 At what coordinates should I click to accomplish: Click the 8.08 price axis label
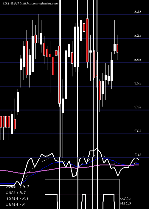click(138, 59)
